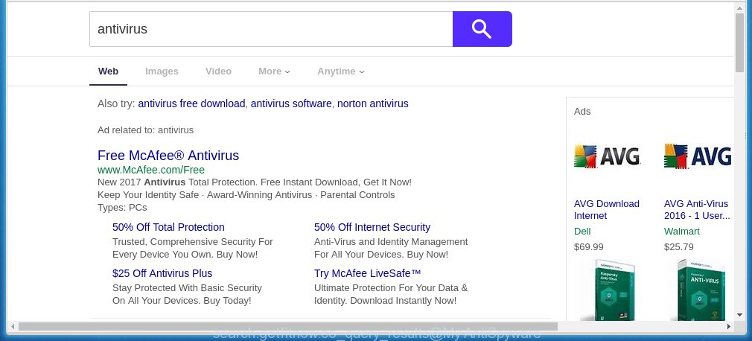Click 'Types: PCs' text line
752x341 pixels.
point(122,208)
